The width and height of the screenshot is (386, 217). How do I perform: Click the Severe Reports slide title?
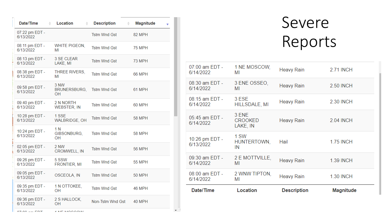(308, 32)
